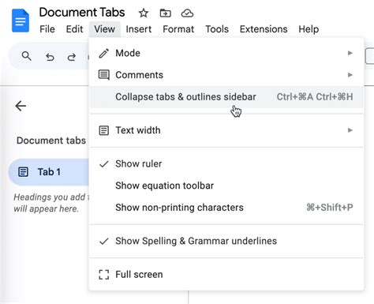Viewport: 374px width, 304px height.
Task: Open the move to folder icon
Action: tap(166, 13)
